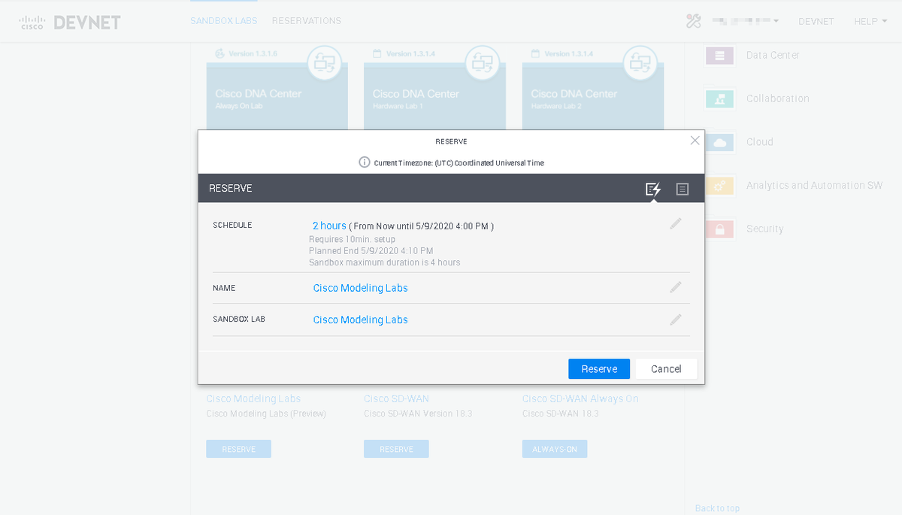Select the Security category icon
This screenshot has height=515, width=902.
click(x=719, y=229)
